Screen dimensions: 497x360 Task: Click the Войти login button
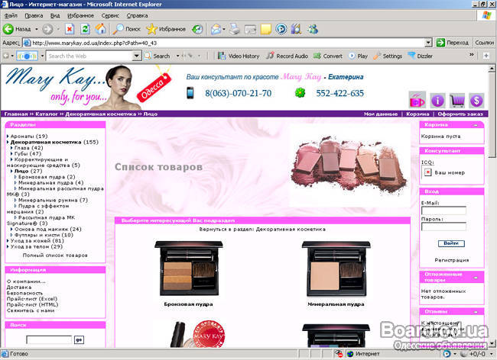click(452, 243)
